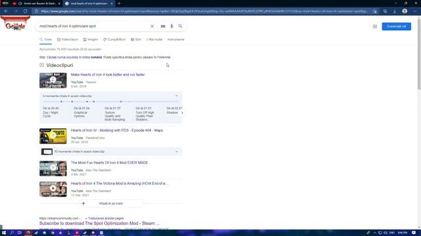This screenshot has width=421, height=236.
Task: Click the address bar URL
Action: click(204, 11)
